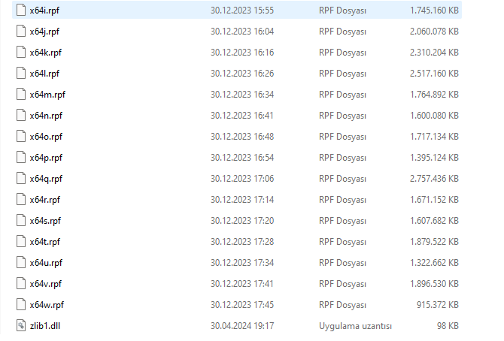Select the x64r.rpf file icon

tap(21, 200)
